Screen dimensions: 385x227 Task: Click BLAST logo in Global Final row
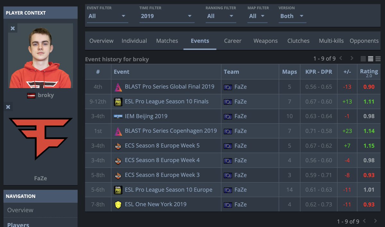[x=118, y=87]
